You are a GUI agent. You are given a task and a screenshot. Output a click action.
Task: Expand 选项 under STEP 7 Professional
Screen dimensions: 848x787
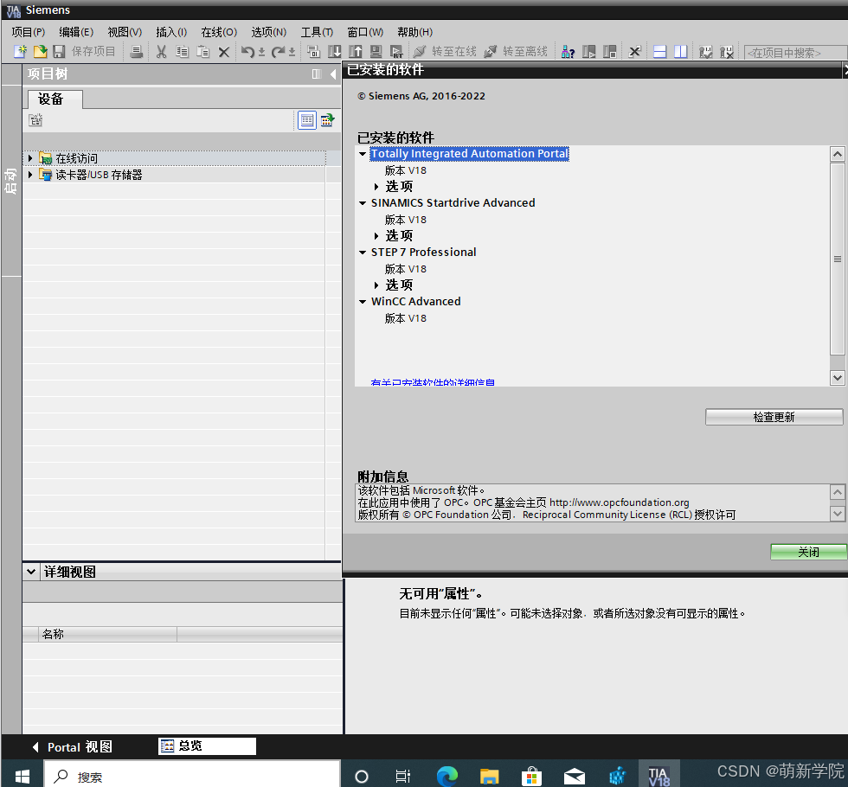click(x=376, y=285)
